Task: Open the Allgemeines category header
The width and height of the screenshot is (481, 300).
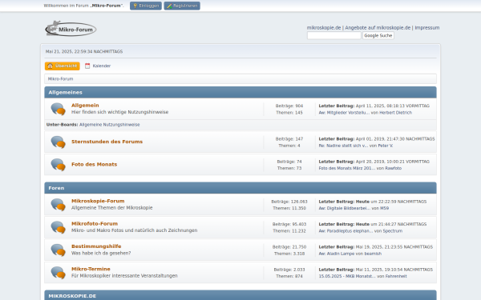Action: 66,93
